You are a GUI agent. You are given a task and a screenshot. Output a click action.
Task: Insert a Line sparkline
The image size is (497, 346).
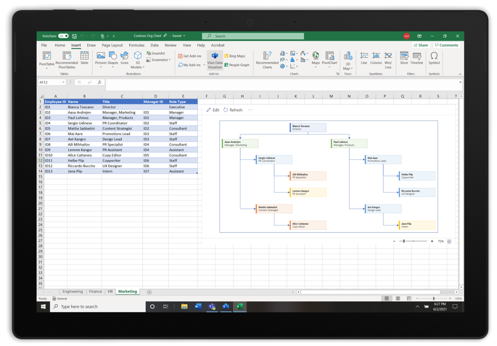(364, 58)
